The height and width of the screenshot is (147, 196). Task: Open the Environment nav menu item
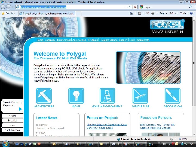tap(64, 40)
